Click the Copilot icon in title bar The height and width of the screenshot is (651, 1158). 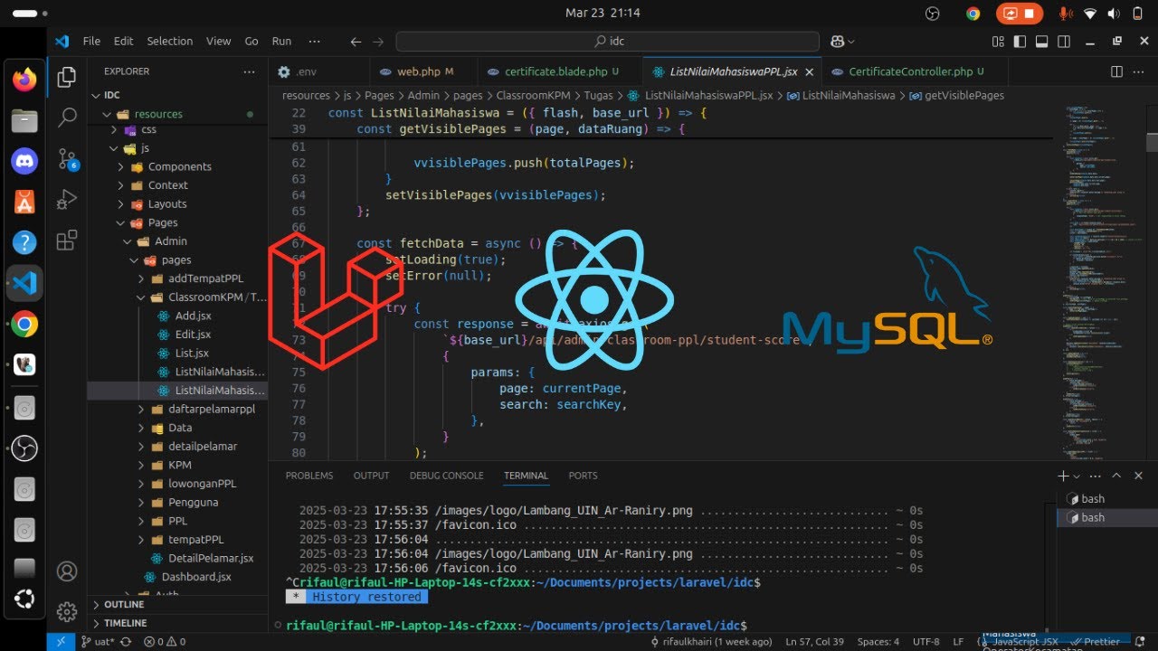click(x=838, y=42)
